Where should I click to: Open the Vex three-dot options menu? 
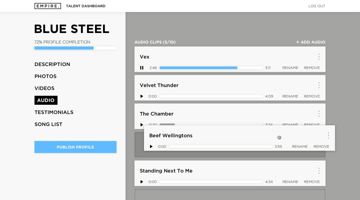[x=319, y=57]
